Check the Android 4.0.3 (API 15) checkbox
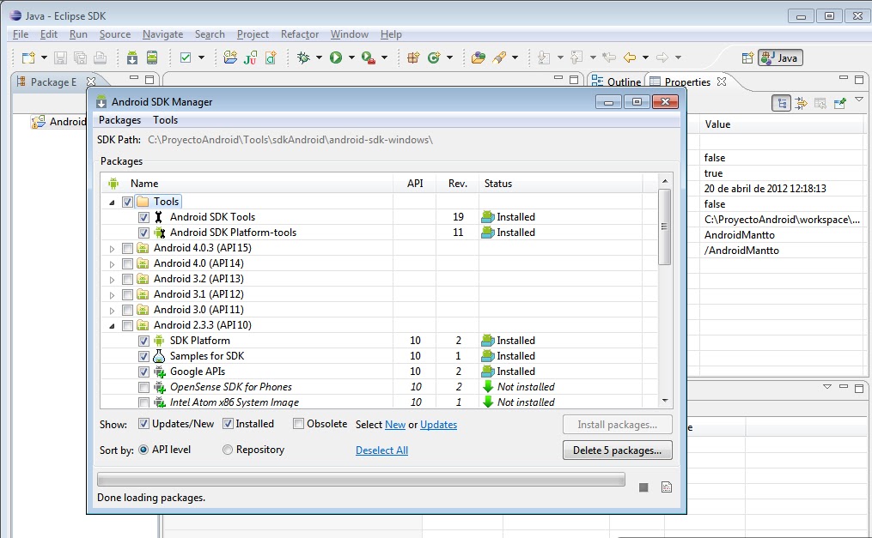 pyautogui.click(x=127, y=248)
